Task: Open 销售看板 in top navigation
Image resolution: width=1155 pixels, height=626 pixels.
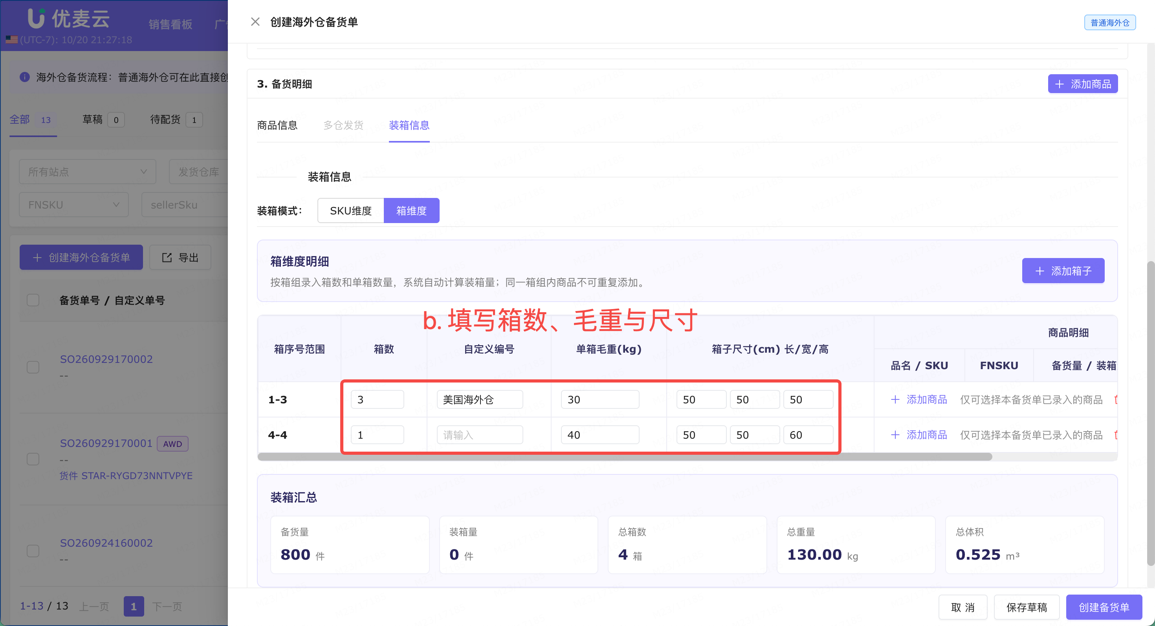Action: coord(170,24)
